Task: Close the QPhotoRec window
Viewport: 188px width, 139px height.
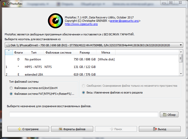Action: coord(180,3)
